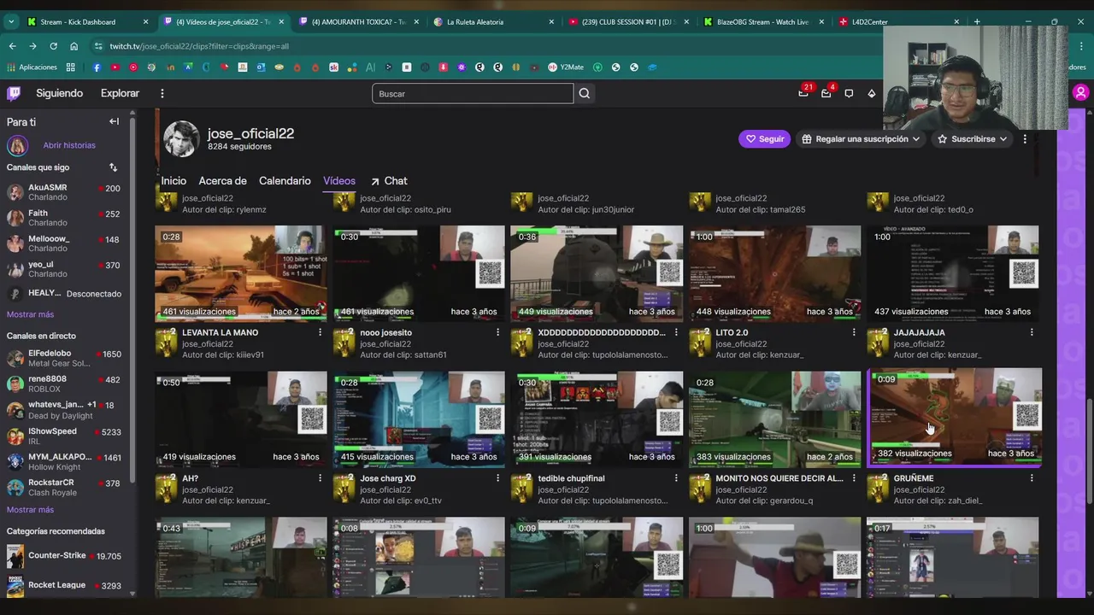
Task: Open the Chat popout tab
Action: coord(389,180)
